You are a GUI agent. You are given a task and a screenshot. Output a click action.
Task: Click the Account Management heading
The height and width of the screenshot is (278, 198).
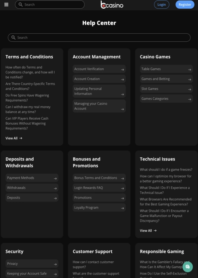click(97, 57)
